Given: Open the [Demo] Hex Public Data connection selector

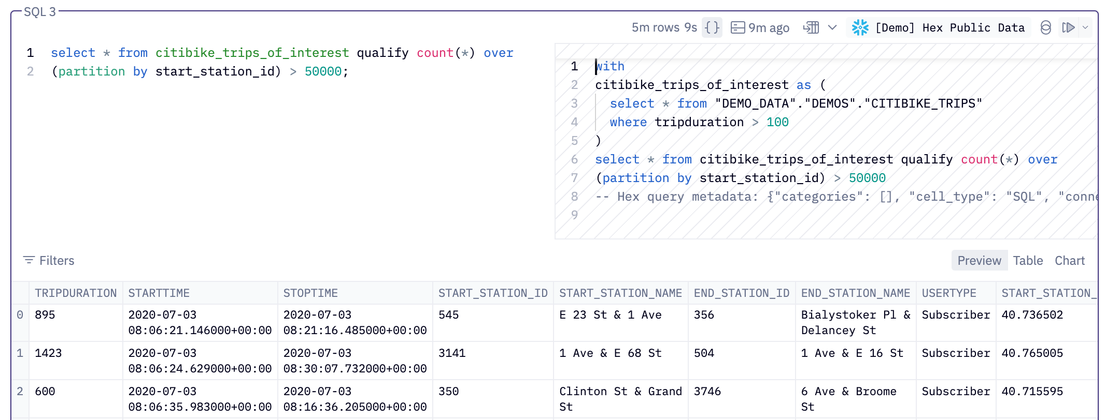Looking at the screenshot, I should 949,27.
